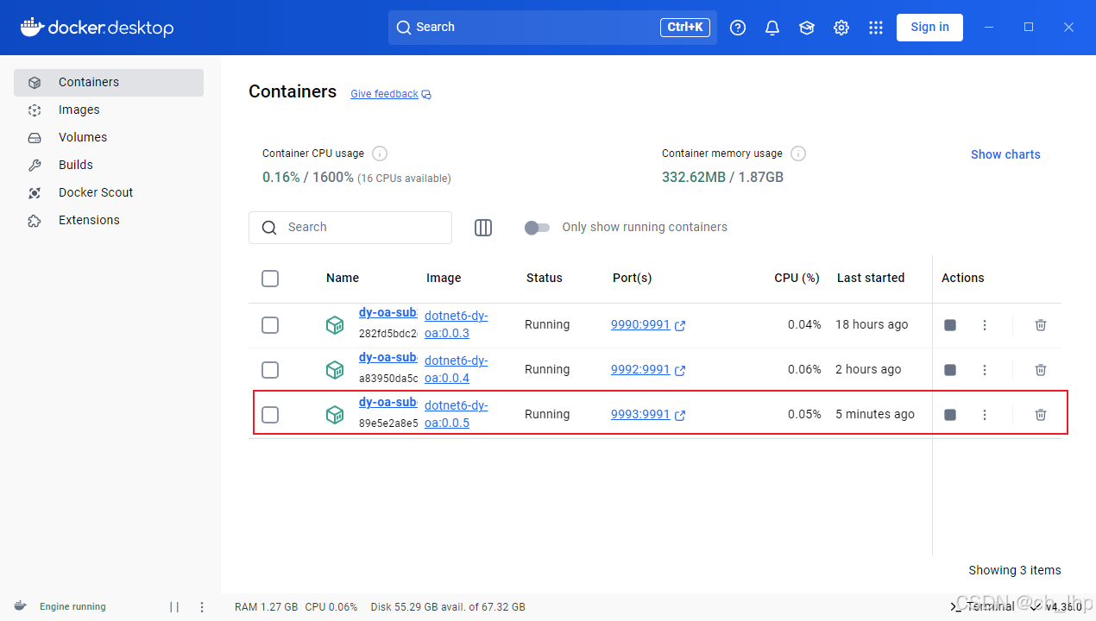Image resolution: width=1096 pixels, height=621 pixels.
Task: Open container name link above a83950da5c
Action: click(388, 358)
